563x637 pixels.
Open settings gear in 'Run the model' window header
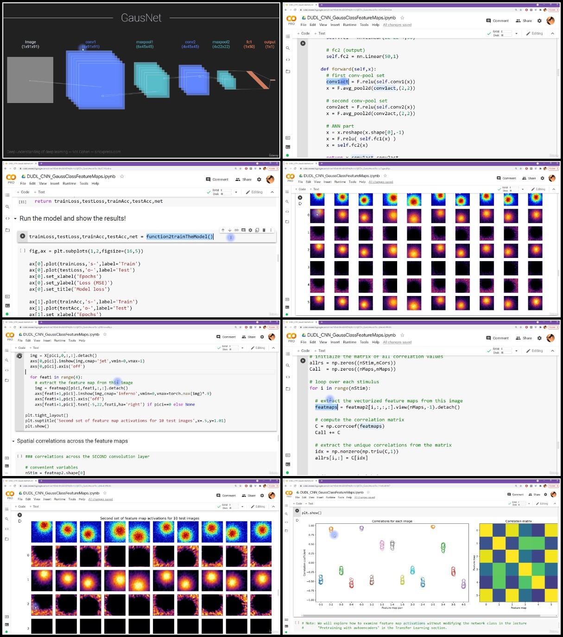click(259, 179)
